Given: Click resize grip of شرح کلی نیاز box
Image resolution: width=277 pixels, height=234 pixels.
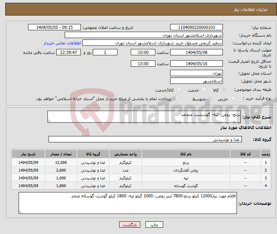Looking at the screenshot, I should [x=49, y=121].
